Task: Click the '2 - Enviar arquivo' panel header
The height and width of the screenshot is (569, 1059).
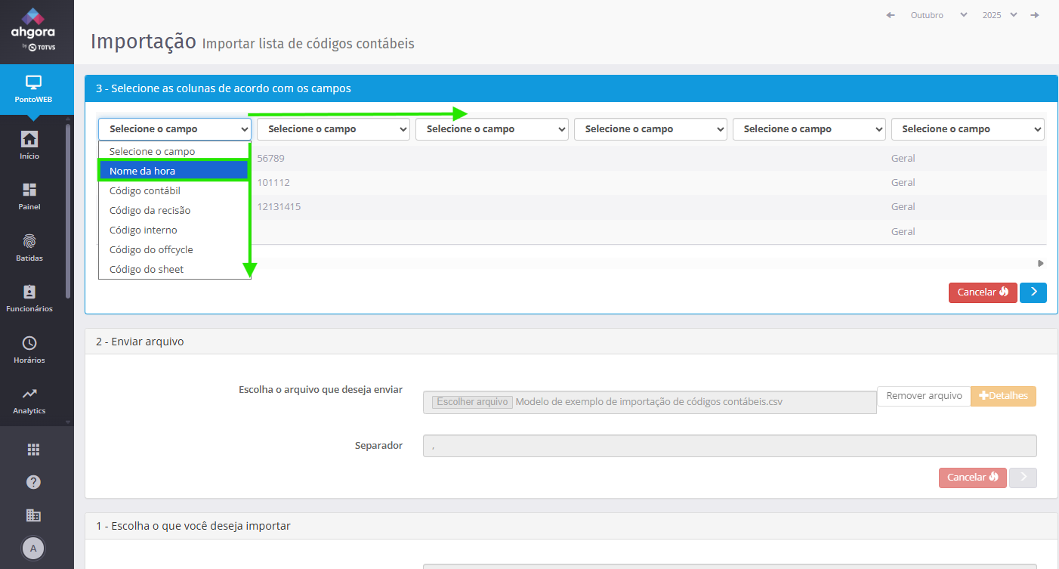Action: click(571, 342)
